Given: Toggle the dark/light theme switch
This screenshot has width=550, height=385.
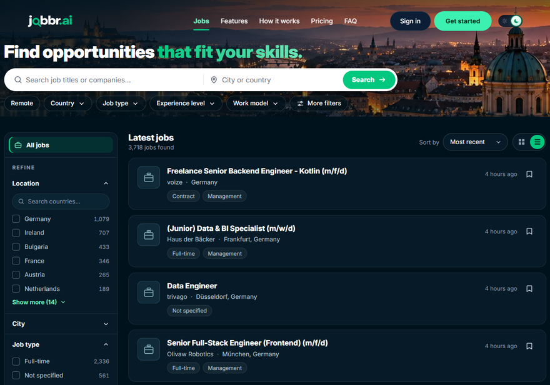Looking at the screenshot, I should pyautogui.click(x=511, y=21).
